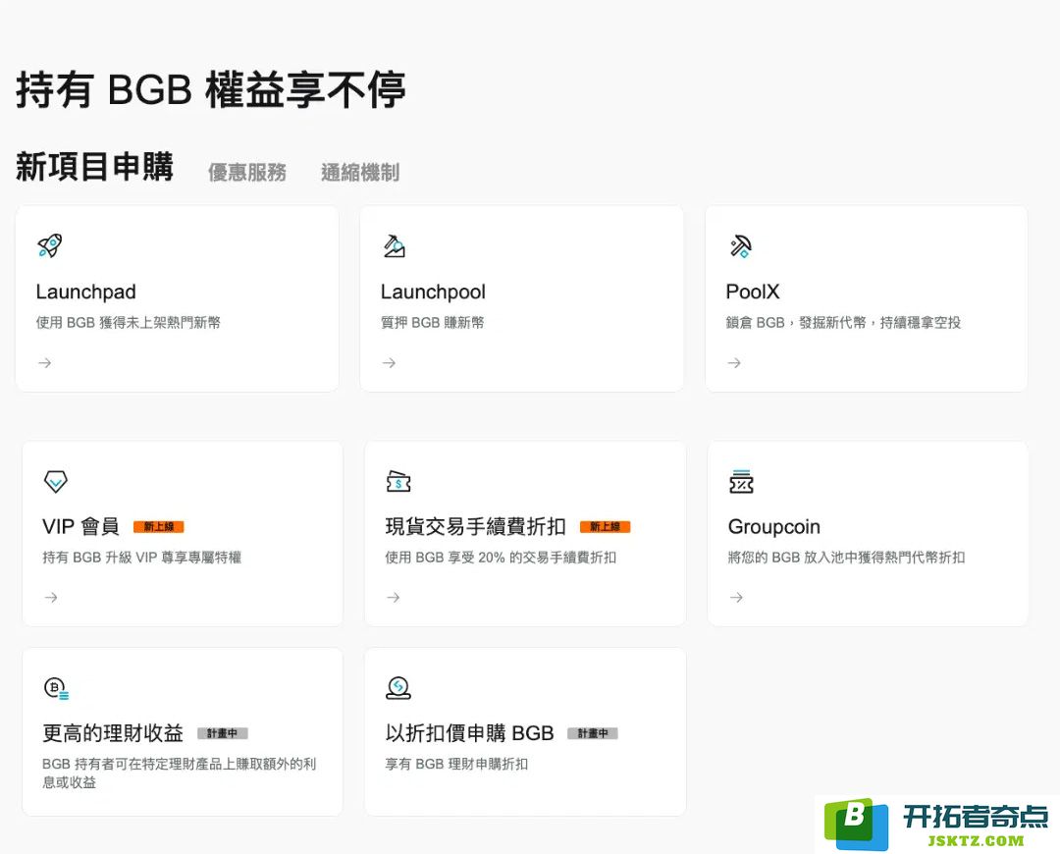Select the 以折扣價申購 BGB title
Image resolution: width=1060 pixels, height=854 pixels.
click(470, 733)
